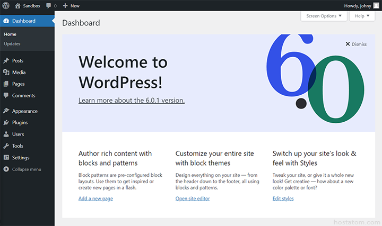Screen dimensions: 382x226
Task: Open the Sandbox site home icon
Action: 18,5
